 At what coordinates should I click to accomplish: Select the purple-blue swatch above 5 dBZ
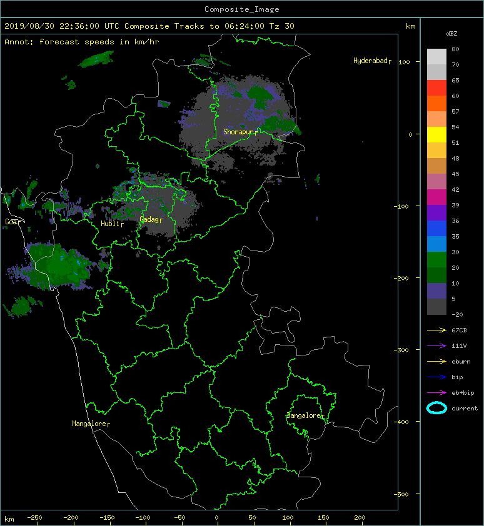click(436, 291)
